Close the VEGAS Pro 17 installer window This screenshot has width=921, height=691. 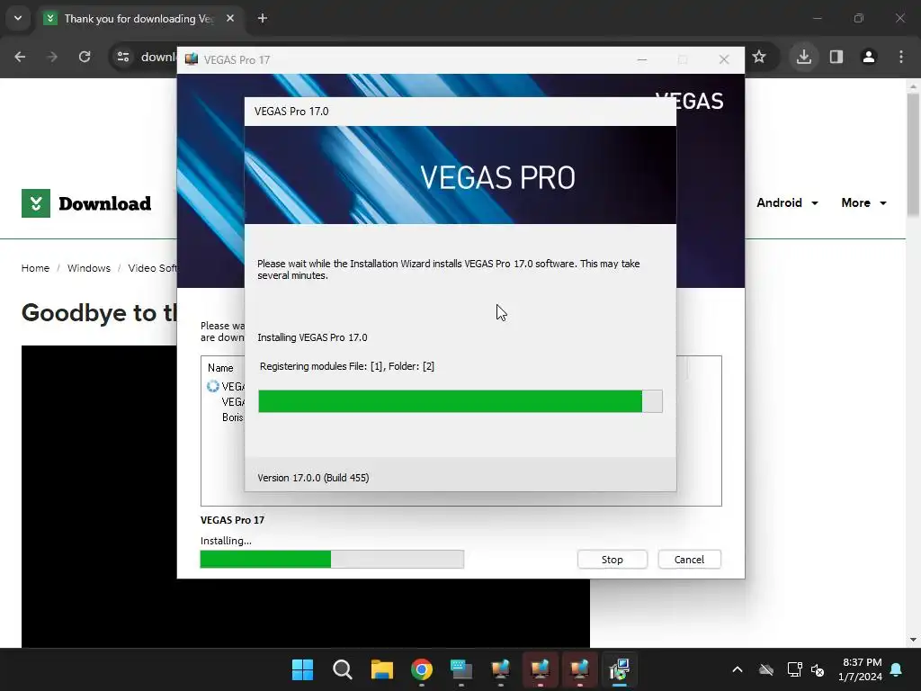(x=724, y=59)
